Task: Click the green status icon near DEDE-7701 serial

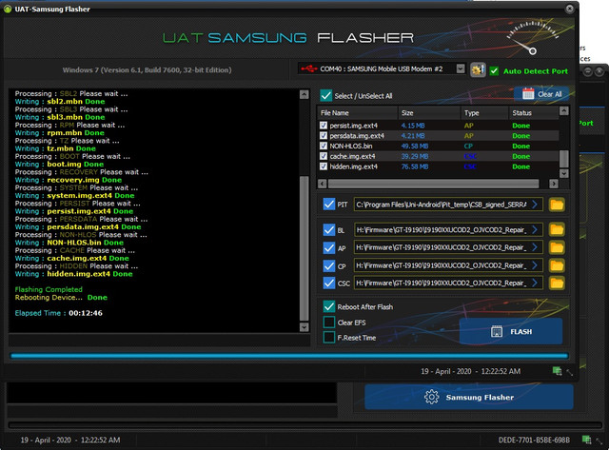Action: (586, 440)
